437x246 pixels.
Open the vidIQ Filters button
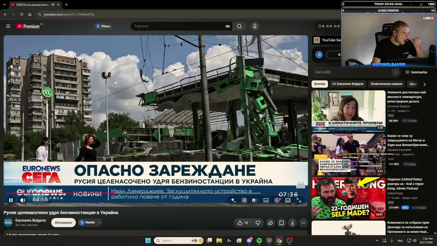point(103,26)
